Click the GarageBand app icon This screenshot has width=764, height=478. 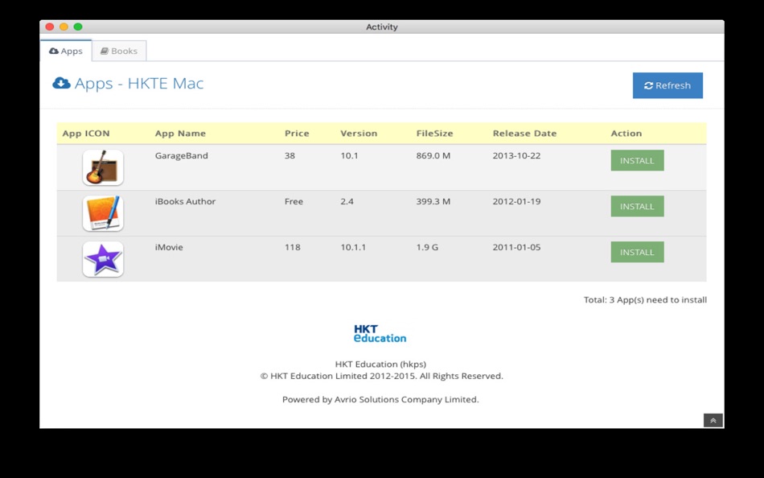click(x=102, y=167)
